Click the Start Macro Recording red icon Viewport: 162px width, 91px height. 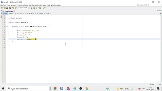[x=44, y=13]
